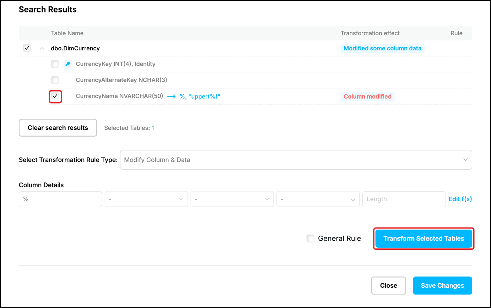Screen dimensions: 491x308
Task: Click the Table Name column header
Action: (x=67, y=33)
